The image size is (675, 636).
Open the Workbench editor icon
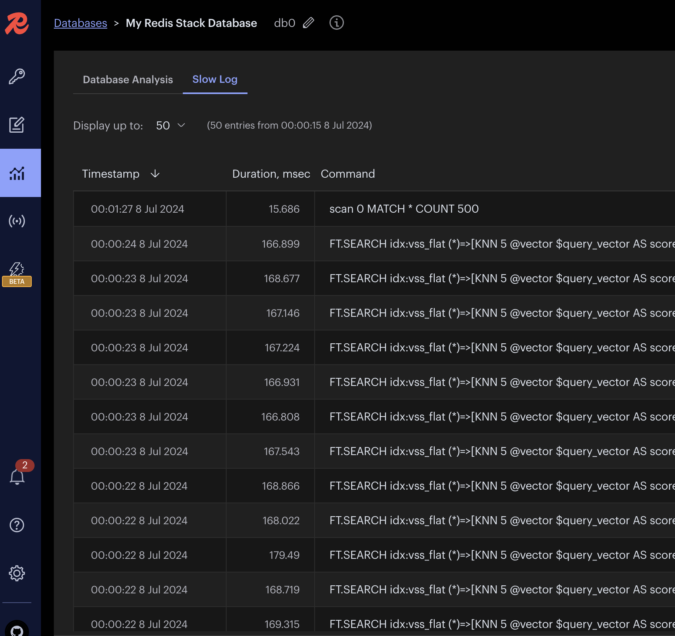coord(17,125)
